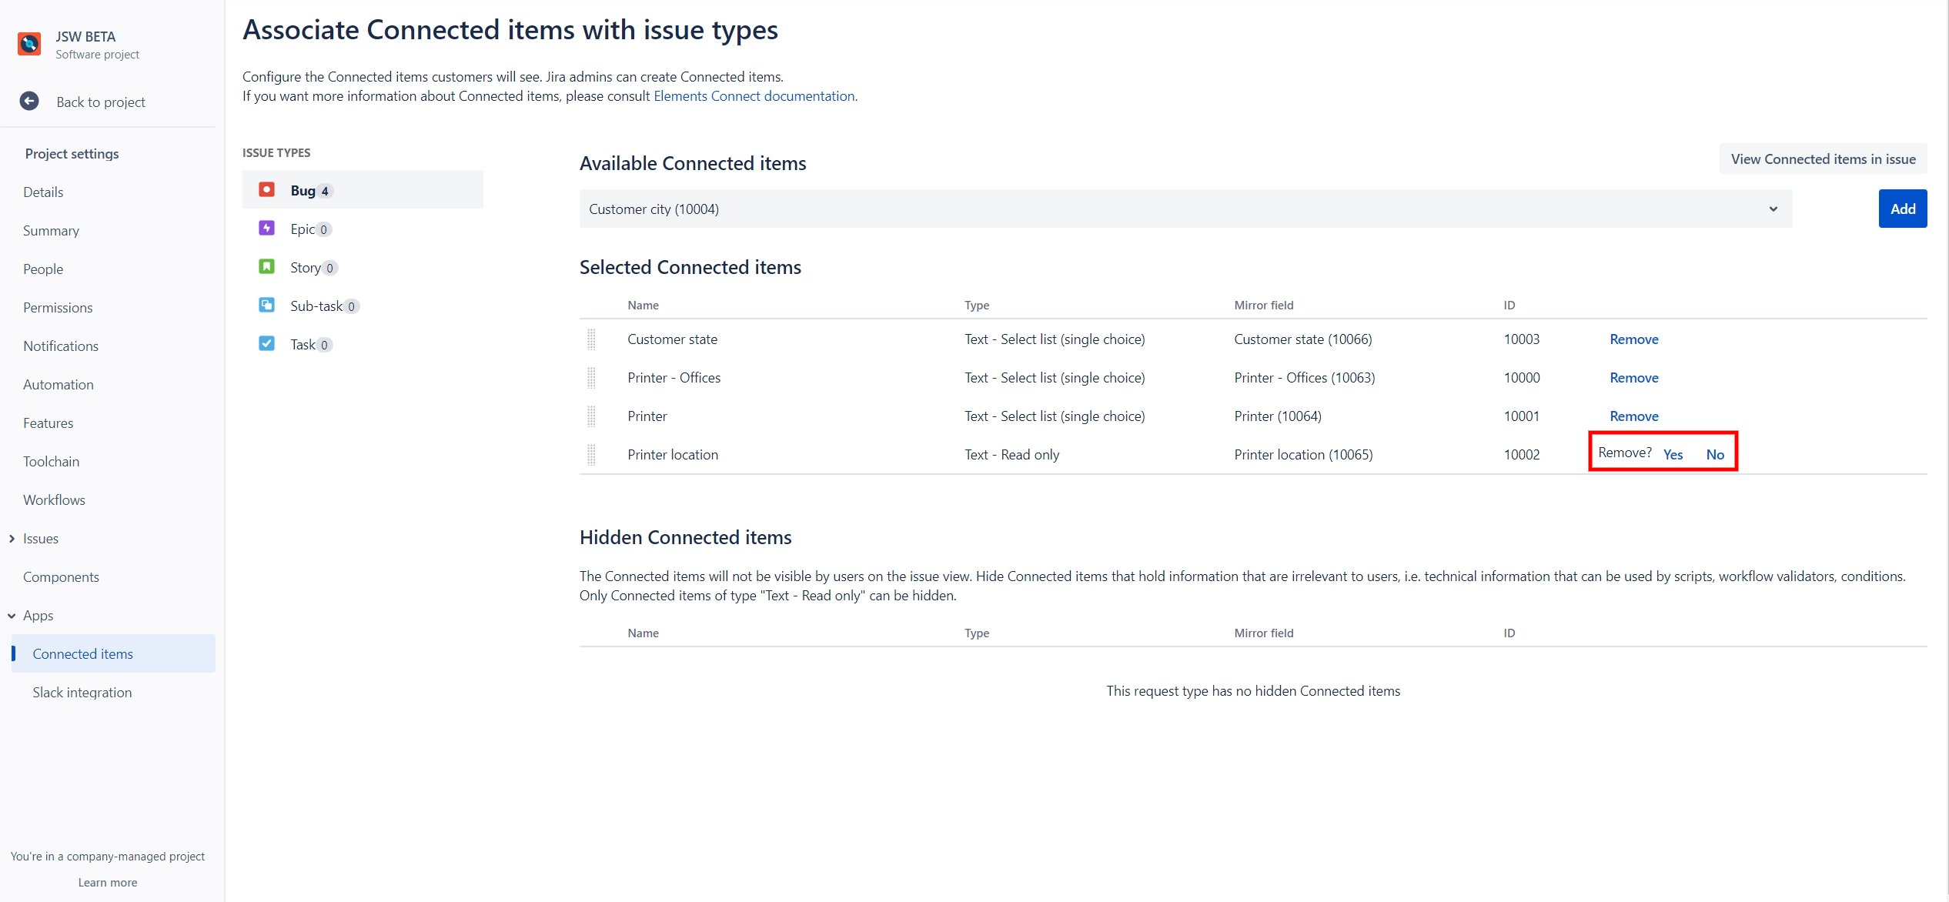This screenshot has height=902, width=1949.
Task: Cancel removal by clicking No
Action: (x=1715, y=455)
